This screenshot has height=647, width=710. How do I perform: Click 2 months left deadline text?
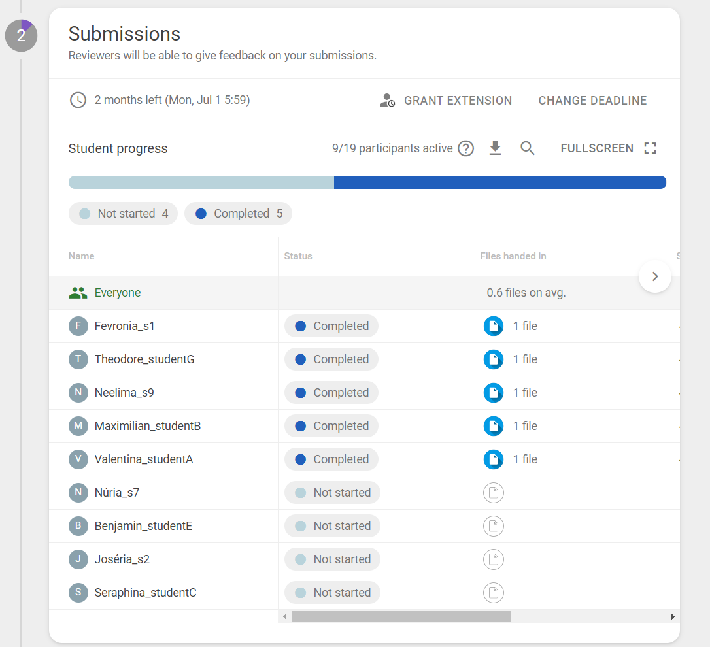pyautogui.click(x=172, y=100)
